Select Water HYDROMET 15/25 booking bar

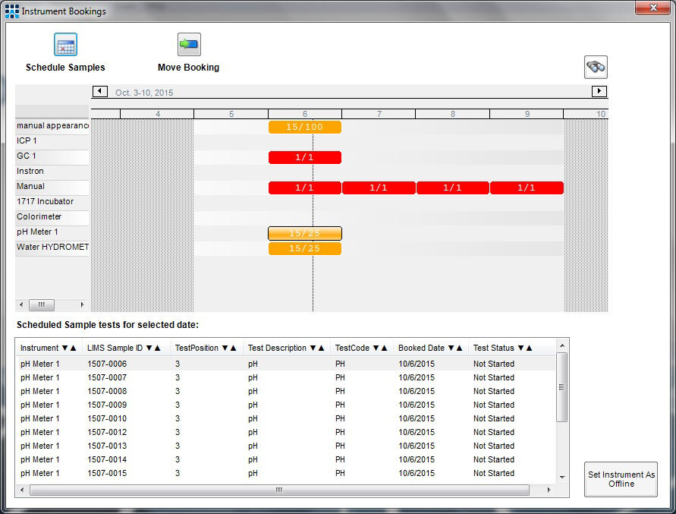coord(304,248)
